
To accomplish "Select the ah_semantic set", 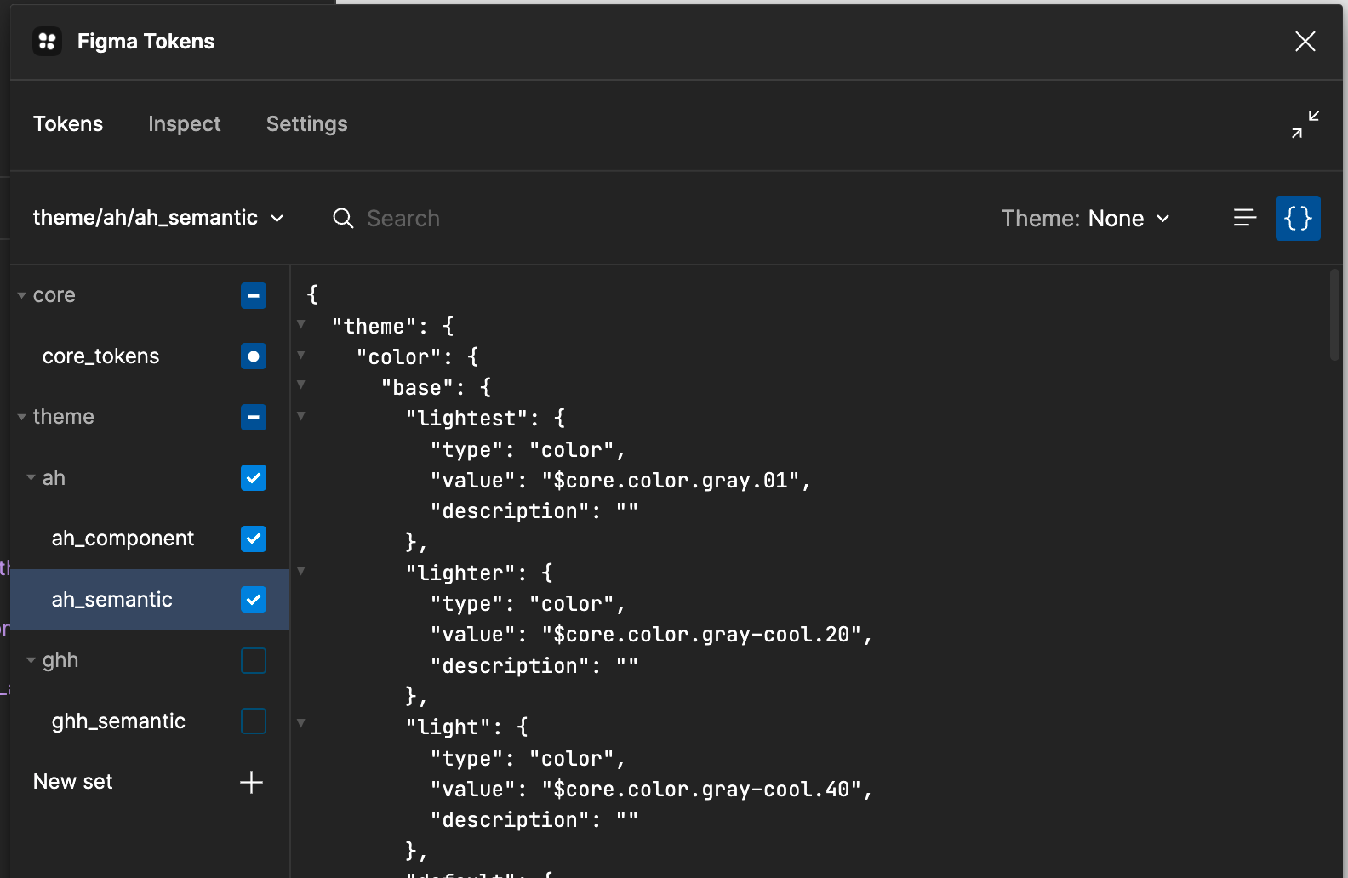I will (111, 600).
